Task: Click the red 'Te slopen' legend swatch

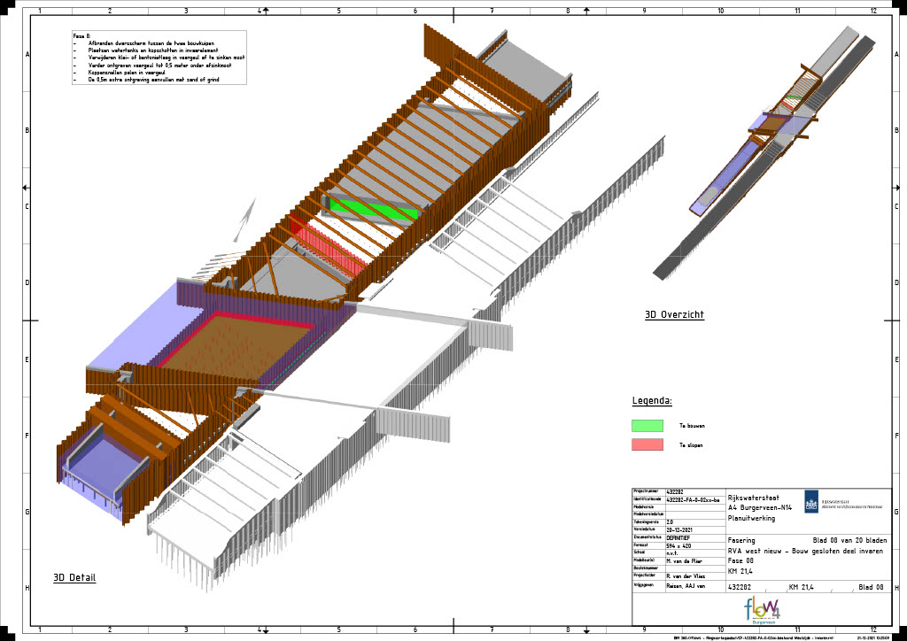Action: coord(647,444)
